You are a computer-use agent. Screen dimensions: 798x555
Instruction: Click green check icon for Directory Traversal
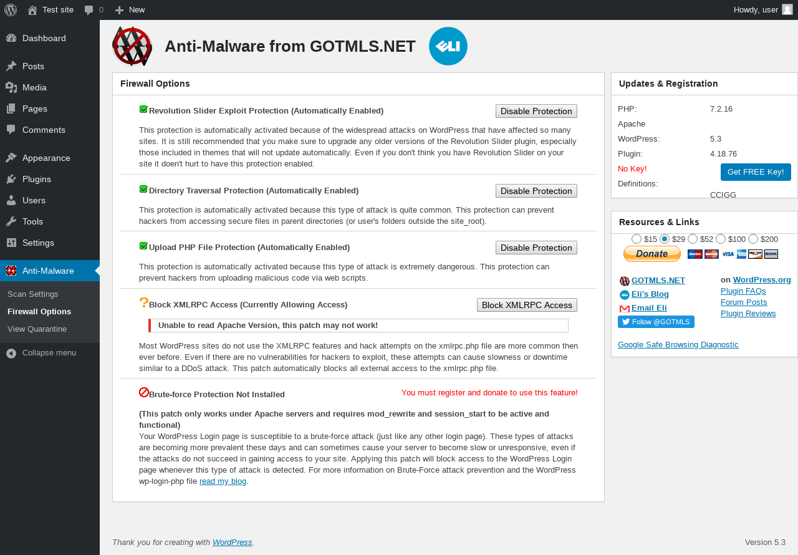pyautogui.click(x=143, y=189)
